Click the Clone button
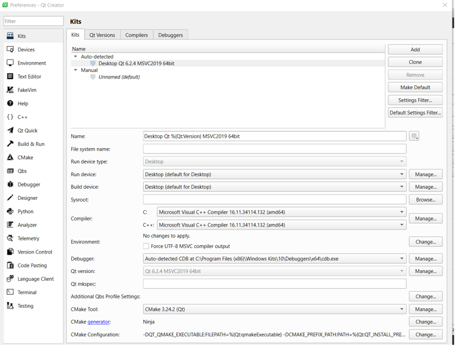 (415, 62)
